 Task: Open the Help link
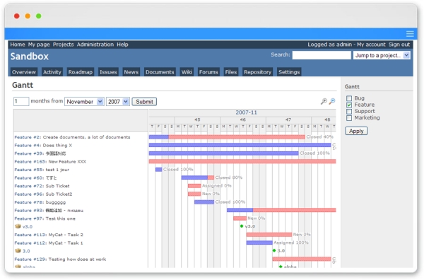[122, 45]
